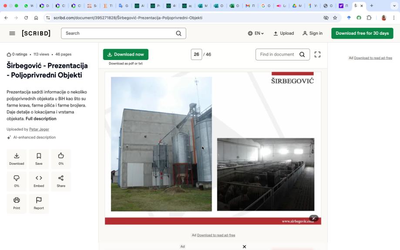Upvote the document with thumbs up
Image resolution: width=400 pixels, height=250 pixels.
pyautogui.click(x=61, y=159)
